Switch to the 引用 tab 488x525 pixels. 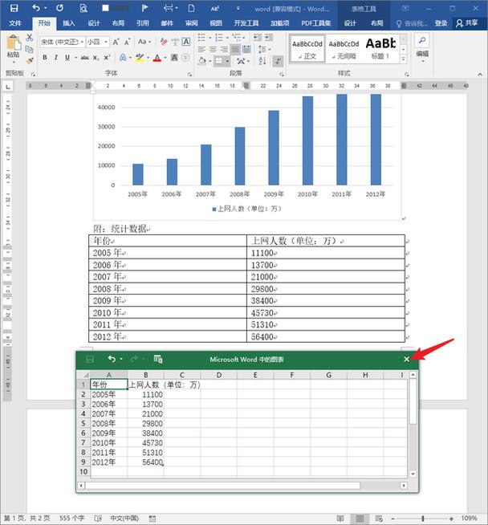(x=142, y=23)
